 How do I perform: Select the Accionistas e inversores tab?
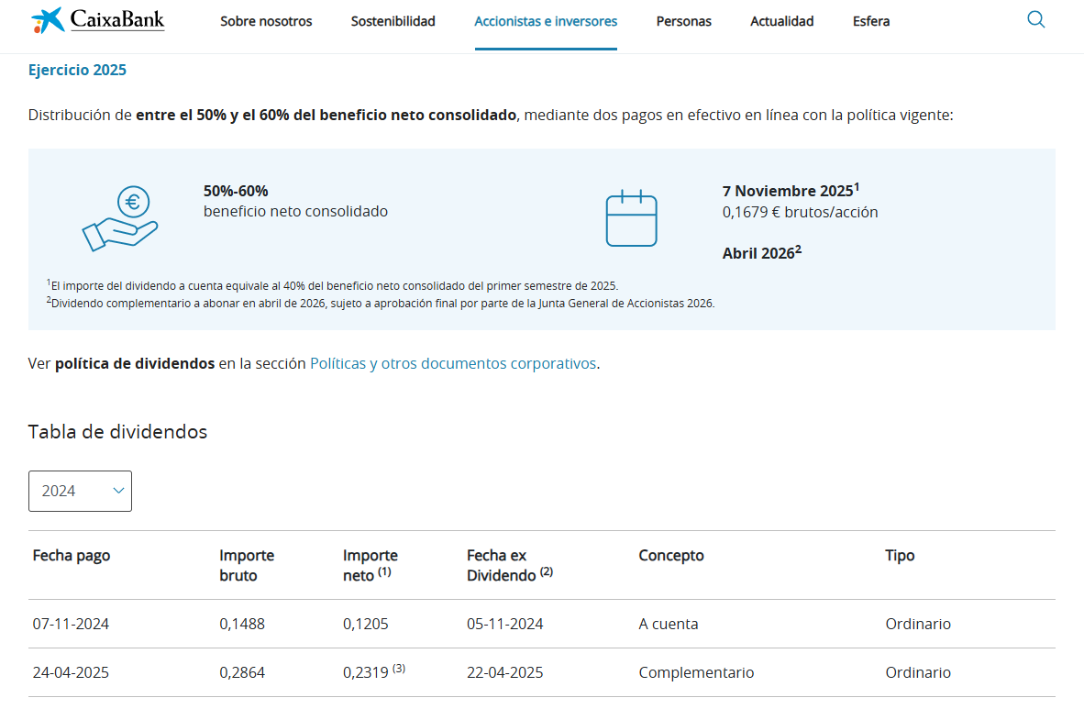point(546,21)
